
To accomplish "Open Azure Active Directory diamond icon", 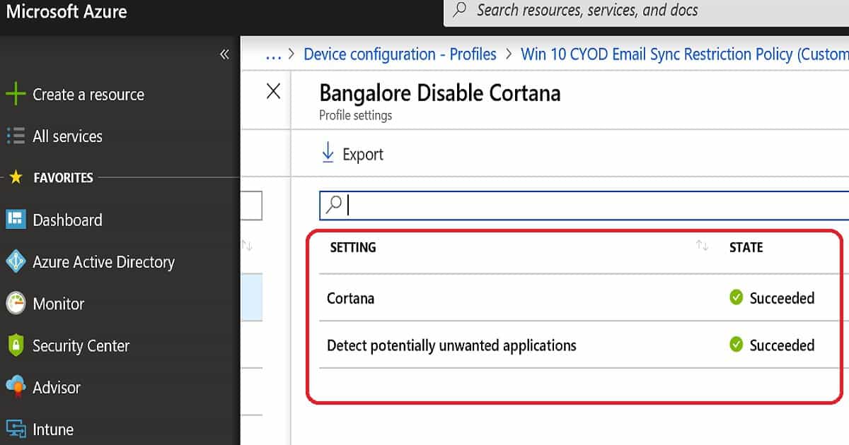I will [15, 261].
